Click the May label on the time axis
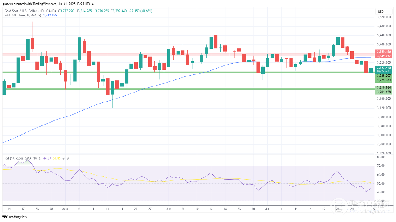Viewport: 396px width, 222px height. pos(65,209)
